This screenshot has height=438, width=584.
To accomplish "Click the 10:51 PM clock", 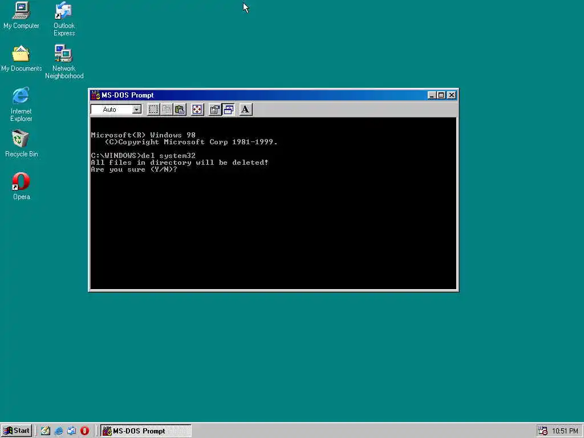I will pos(565,431).
